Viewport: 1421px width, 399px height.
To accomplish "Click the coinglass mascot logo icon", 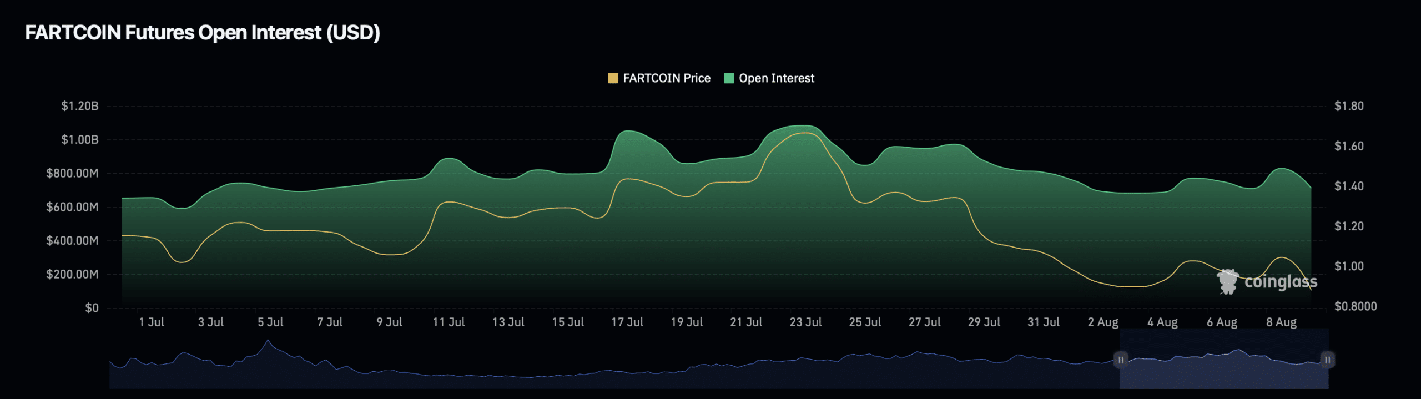I will pos(1228,282).
